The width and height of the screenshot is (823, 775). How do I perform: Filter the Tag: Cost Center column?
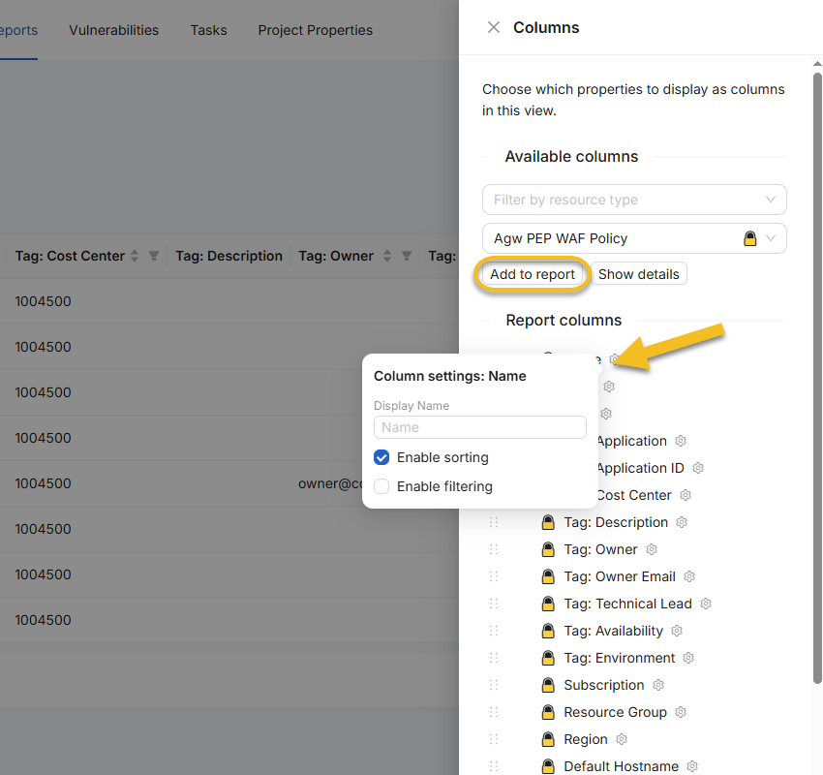[154, 256]
